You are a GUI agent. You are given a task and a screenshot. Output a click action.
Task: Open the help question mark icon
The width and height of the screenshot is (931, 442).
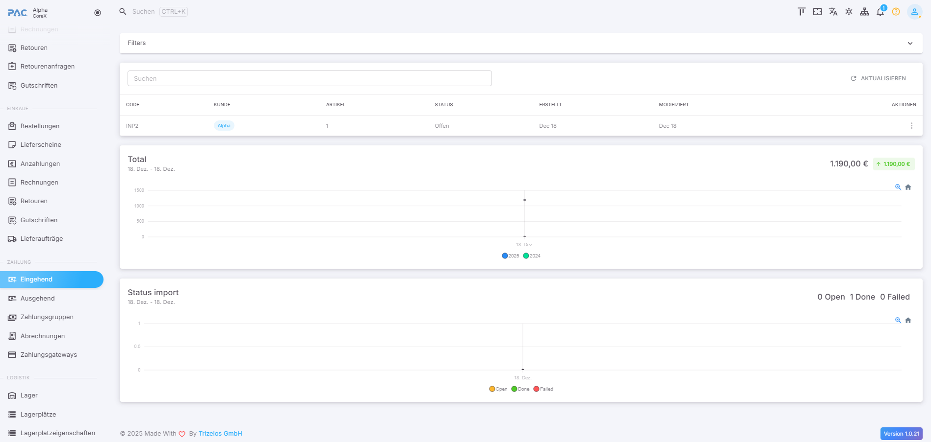896,12
